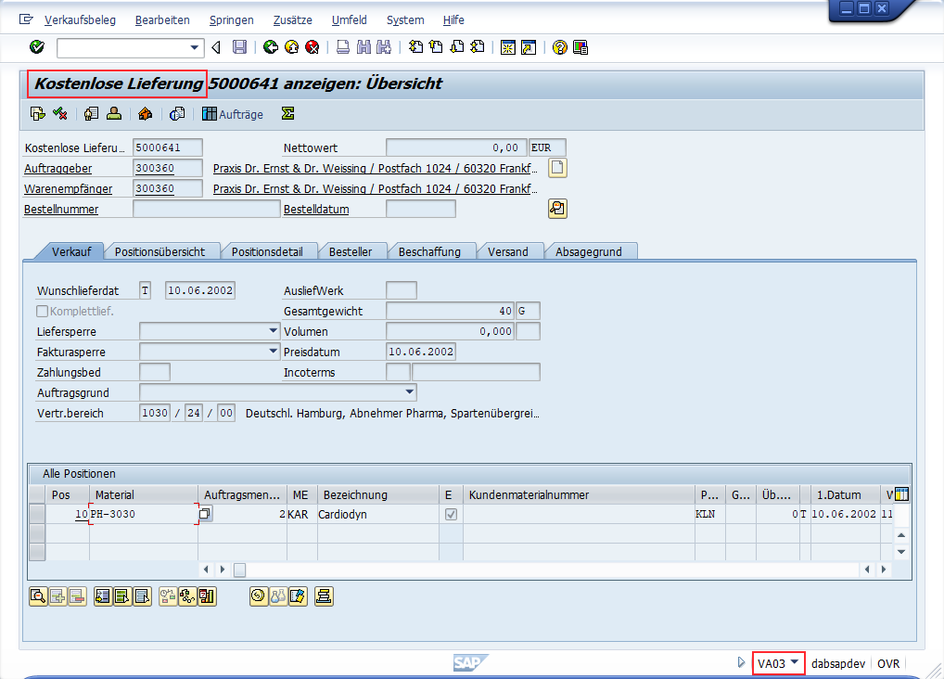
Task: Expand the Liefersperre dropdown
Action: pyautogui.click(x=273, y=331)
